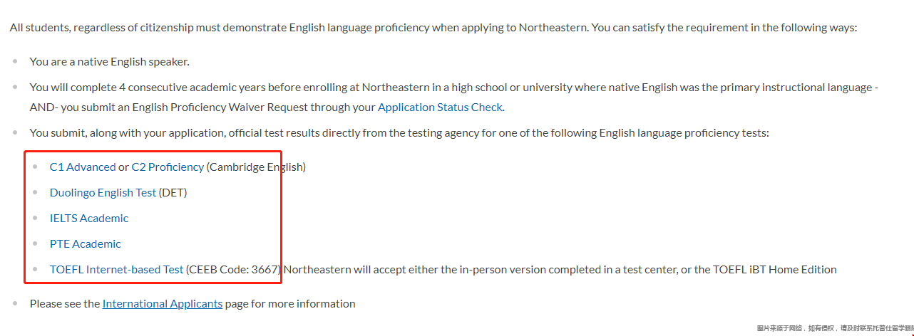Screen dimensions: 914x336
Task: Follow the C2 Proficiency link
Action: (x=168, y=167)
